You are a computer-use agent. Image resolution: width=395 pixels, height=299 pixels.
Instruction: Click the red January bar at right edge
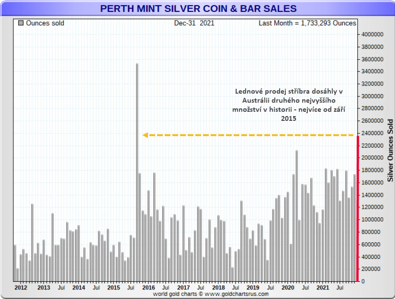(358, 209)
